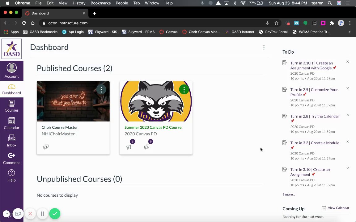Open Summer 2020 Canvas PD Course link
The width and height of the screenshot is (356, 222).
click(x=153, y=127)
